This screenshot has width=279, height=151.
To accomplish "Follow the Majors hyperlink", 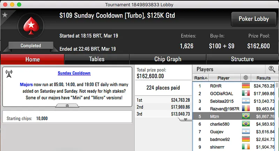I will 26,85.
